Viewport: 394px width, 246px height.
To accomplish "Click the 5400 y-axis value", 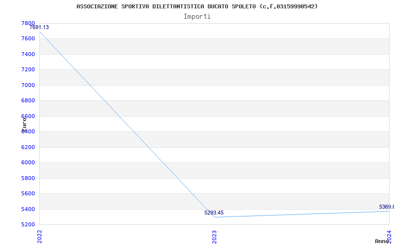I will [28, 209].
